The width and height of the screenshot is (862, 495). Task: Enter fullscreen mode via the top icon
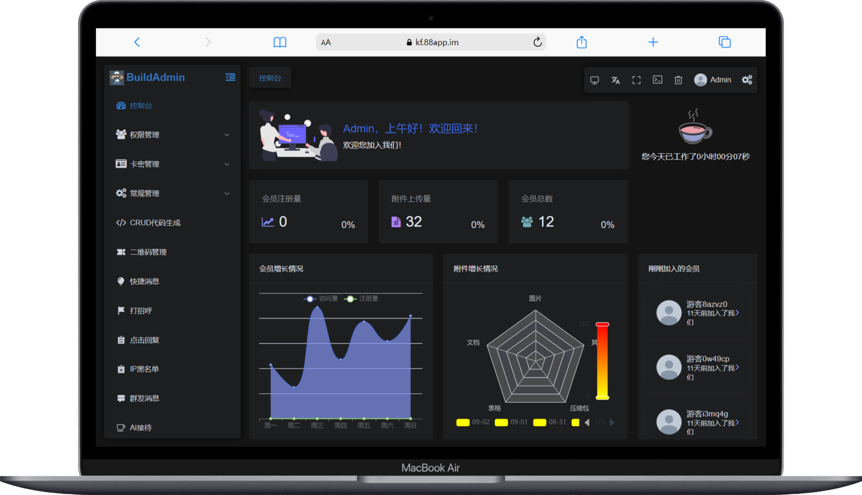(636, 80)
